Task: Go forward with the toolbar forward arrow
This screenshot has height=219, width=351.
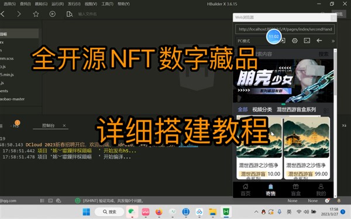Action: (19, 14)
